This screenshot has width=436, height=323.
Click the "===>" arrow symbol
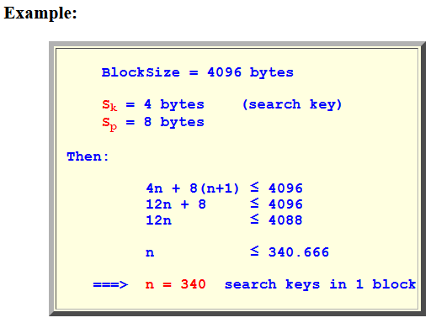pyautogui.click(x=110, y=284)
